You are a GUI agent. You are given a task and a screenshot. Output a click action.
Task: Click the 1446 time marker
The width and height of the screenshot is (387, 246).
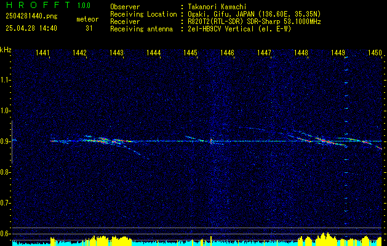(x=227, y=53)
